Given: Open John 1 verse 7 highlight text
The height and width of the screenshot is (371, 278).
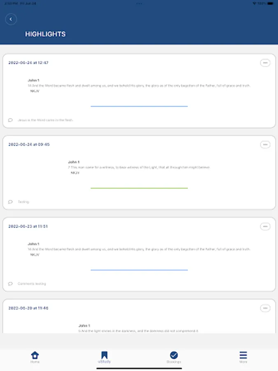Looking at the screenshot, I should (x=139, y=167).
